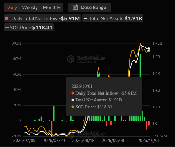Click the -20M left axis label

click(x=17, y=136)
